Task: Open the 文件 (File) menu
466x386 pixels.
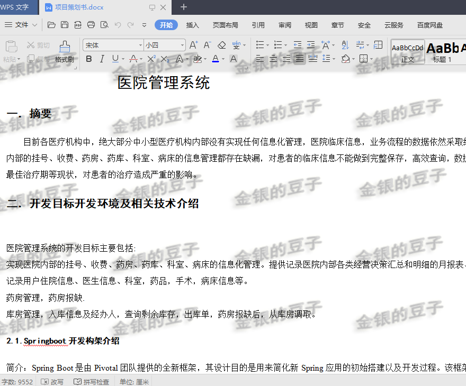Action: tap(21, 25)
